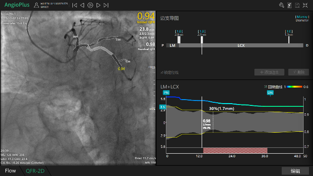The width and height of the screenshot is (313, 176).
Task: Click the 编辑 edit button
Action: (295, 171)
